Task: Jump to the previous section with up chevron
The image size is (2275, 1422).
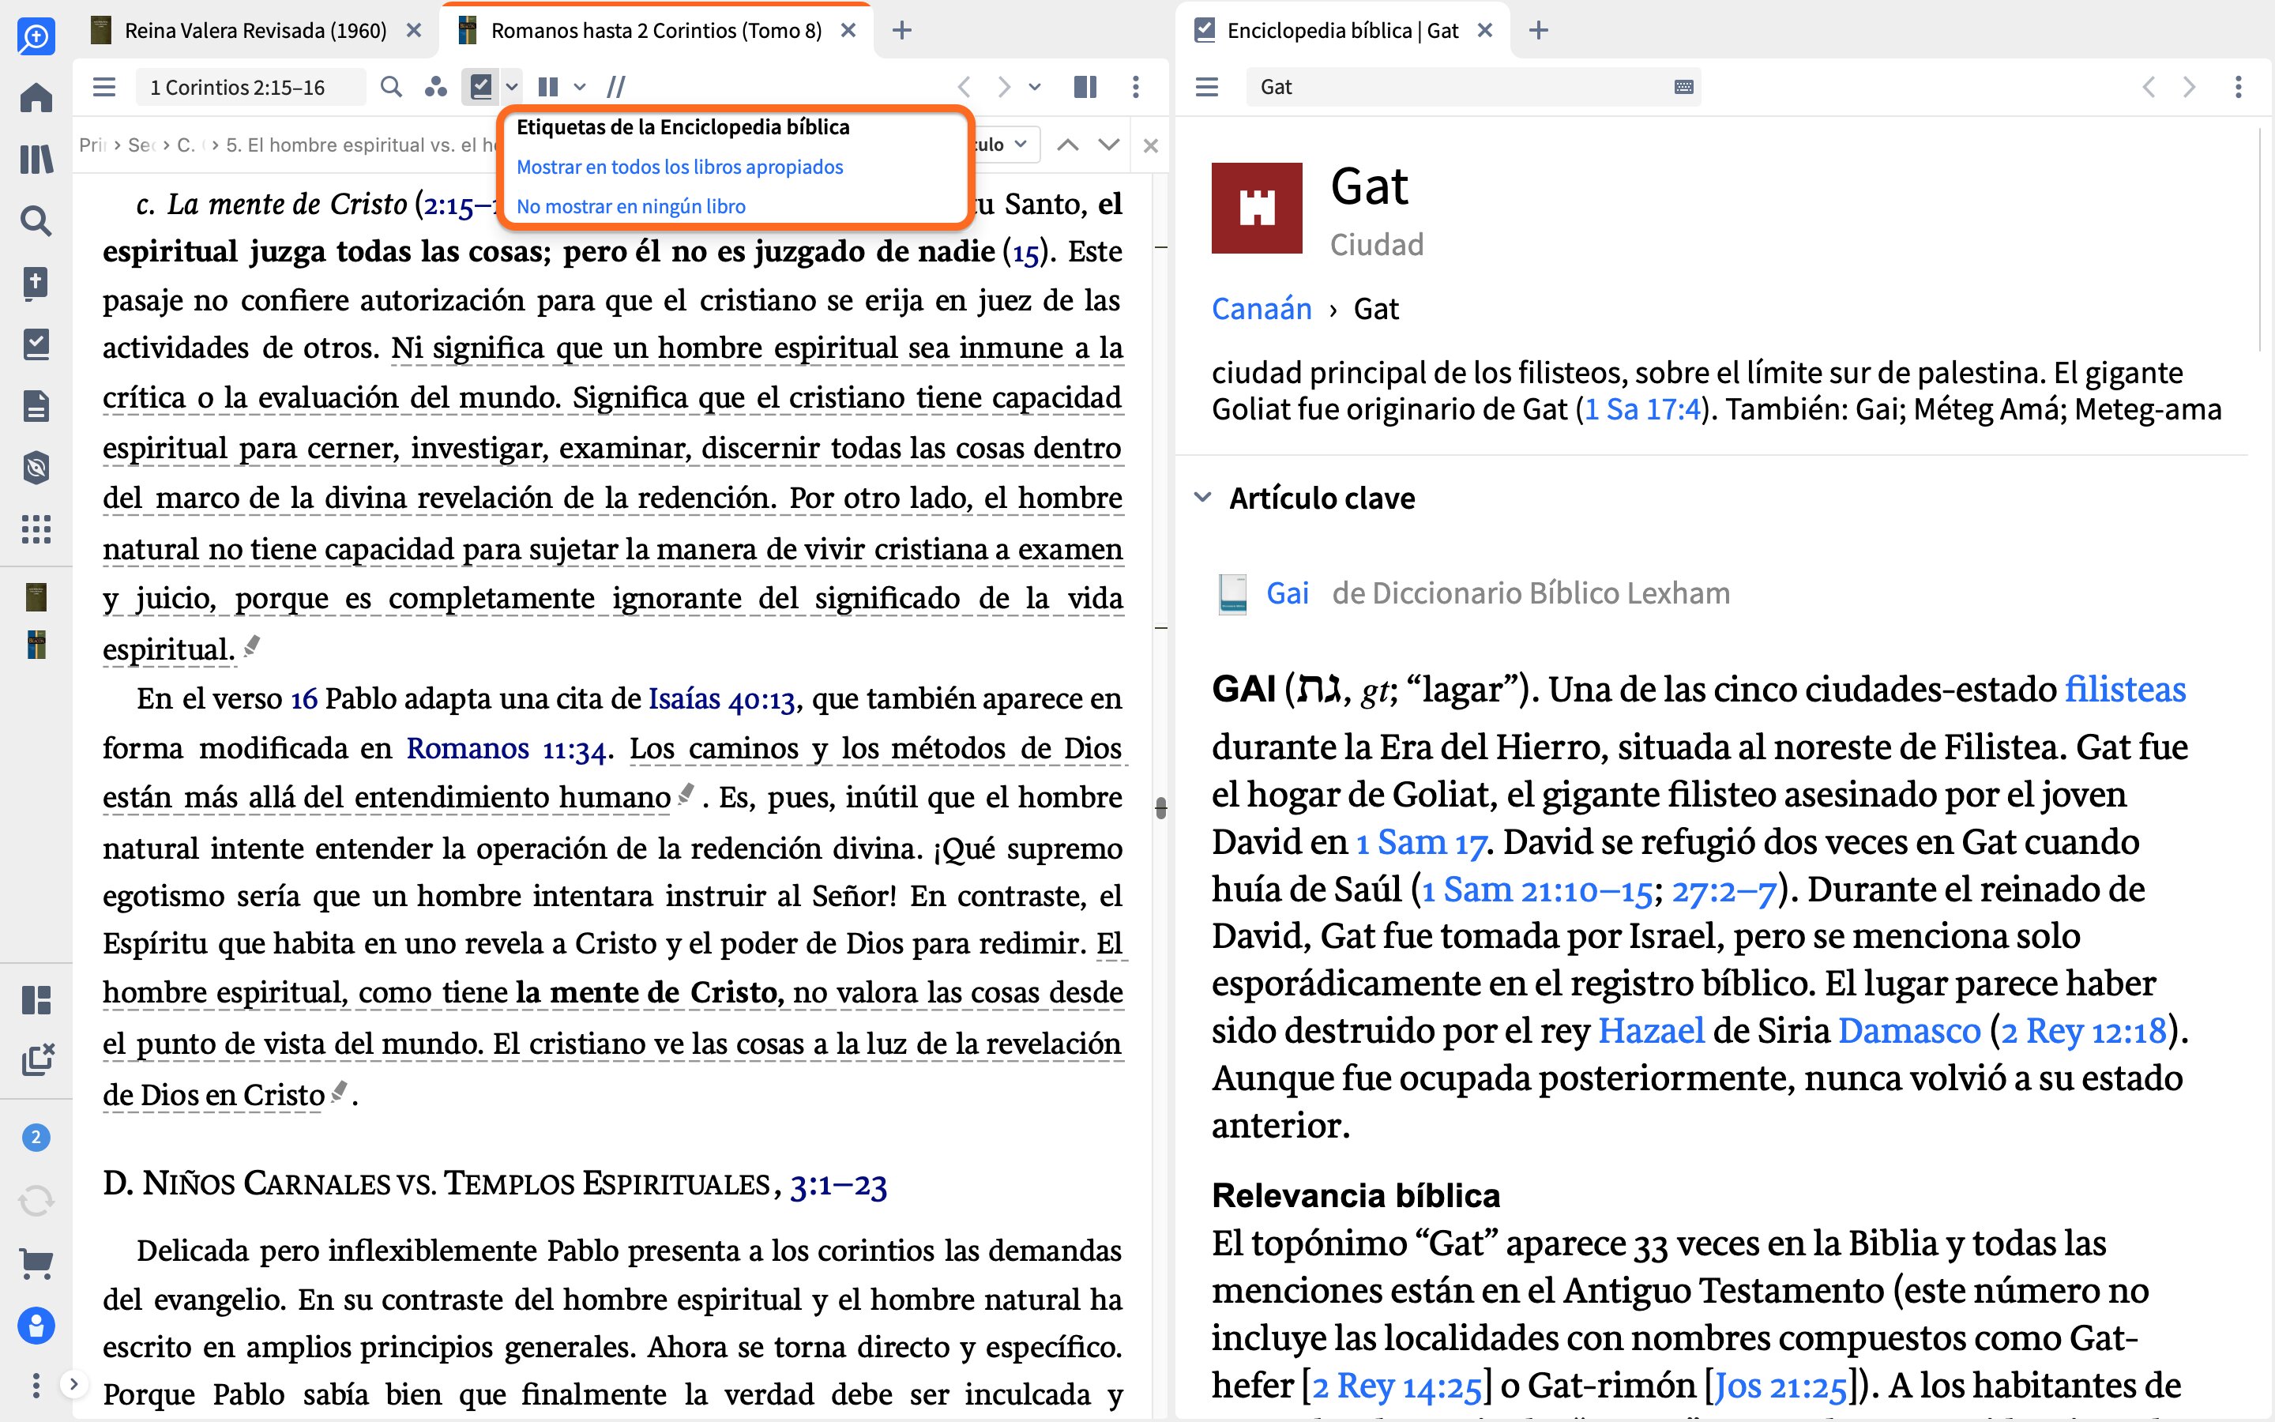Action: [x=1067, y=145]
